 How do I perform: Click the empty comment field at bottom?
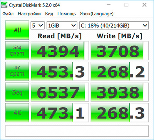point(77,131)
